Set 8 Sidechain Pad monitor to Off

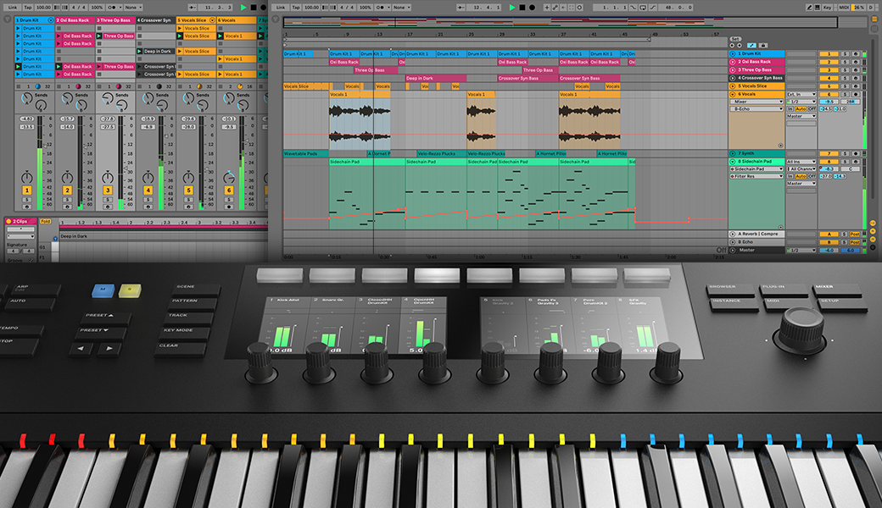812,176
